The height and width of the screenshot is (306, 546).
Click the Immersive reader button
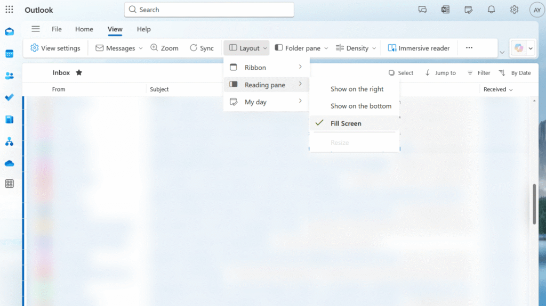point(419,48)
